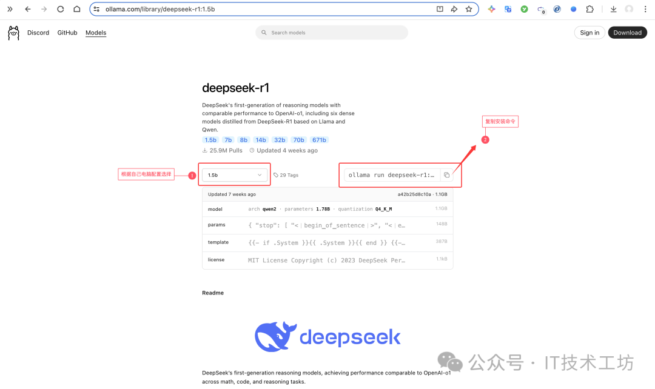Open the Models nav item
655x389 pixels.
96,33
